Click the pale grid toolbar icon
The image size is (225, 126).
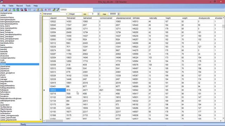coord(30,10)
